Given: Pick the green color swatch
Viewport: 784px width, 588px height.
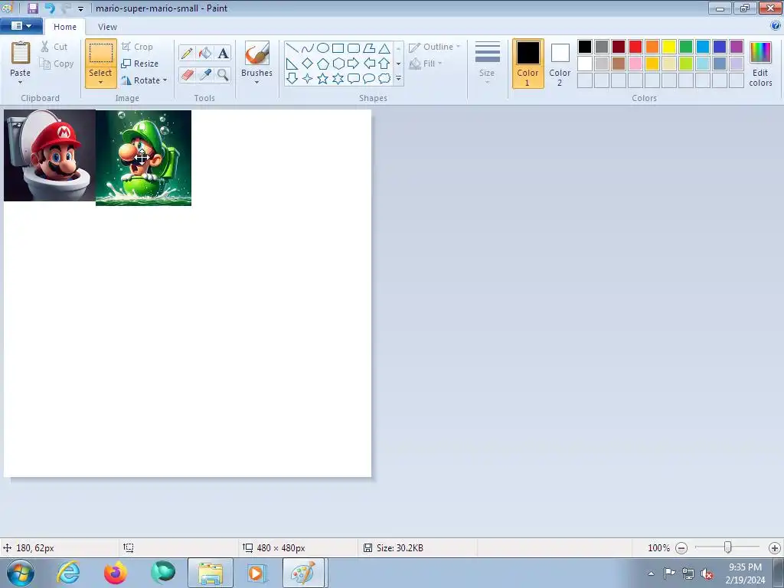Looking at the screenshot, I should point(686,47).
